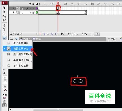Click the Fl application logo
This screenshot has height=111, width=122.
tap(4, 3)
